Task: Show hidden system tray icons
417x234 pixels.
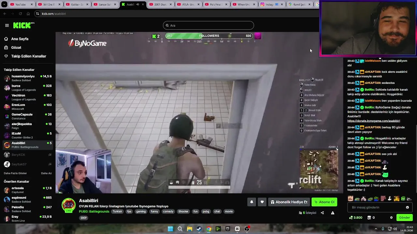Action: [x=376, y=229]
